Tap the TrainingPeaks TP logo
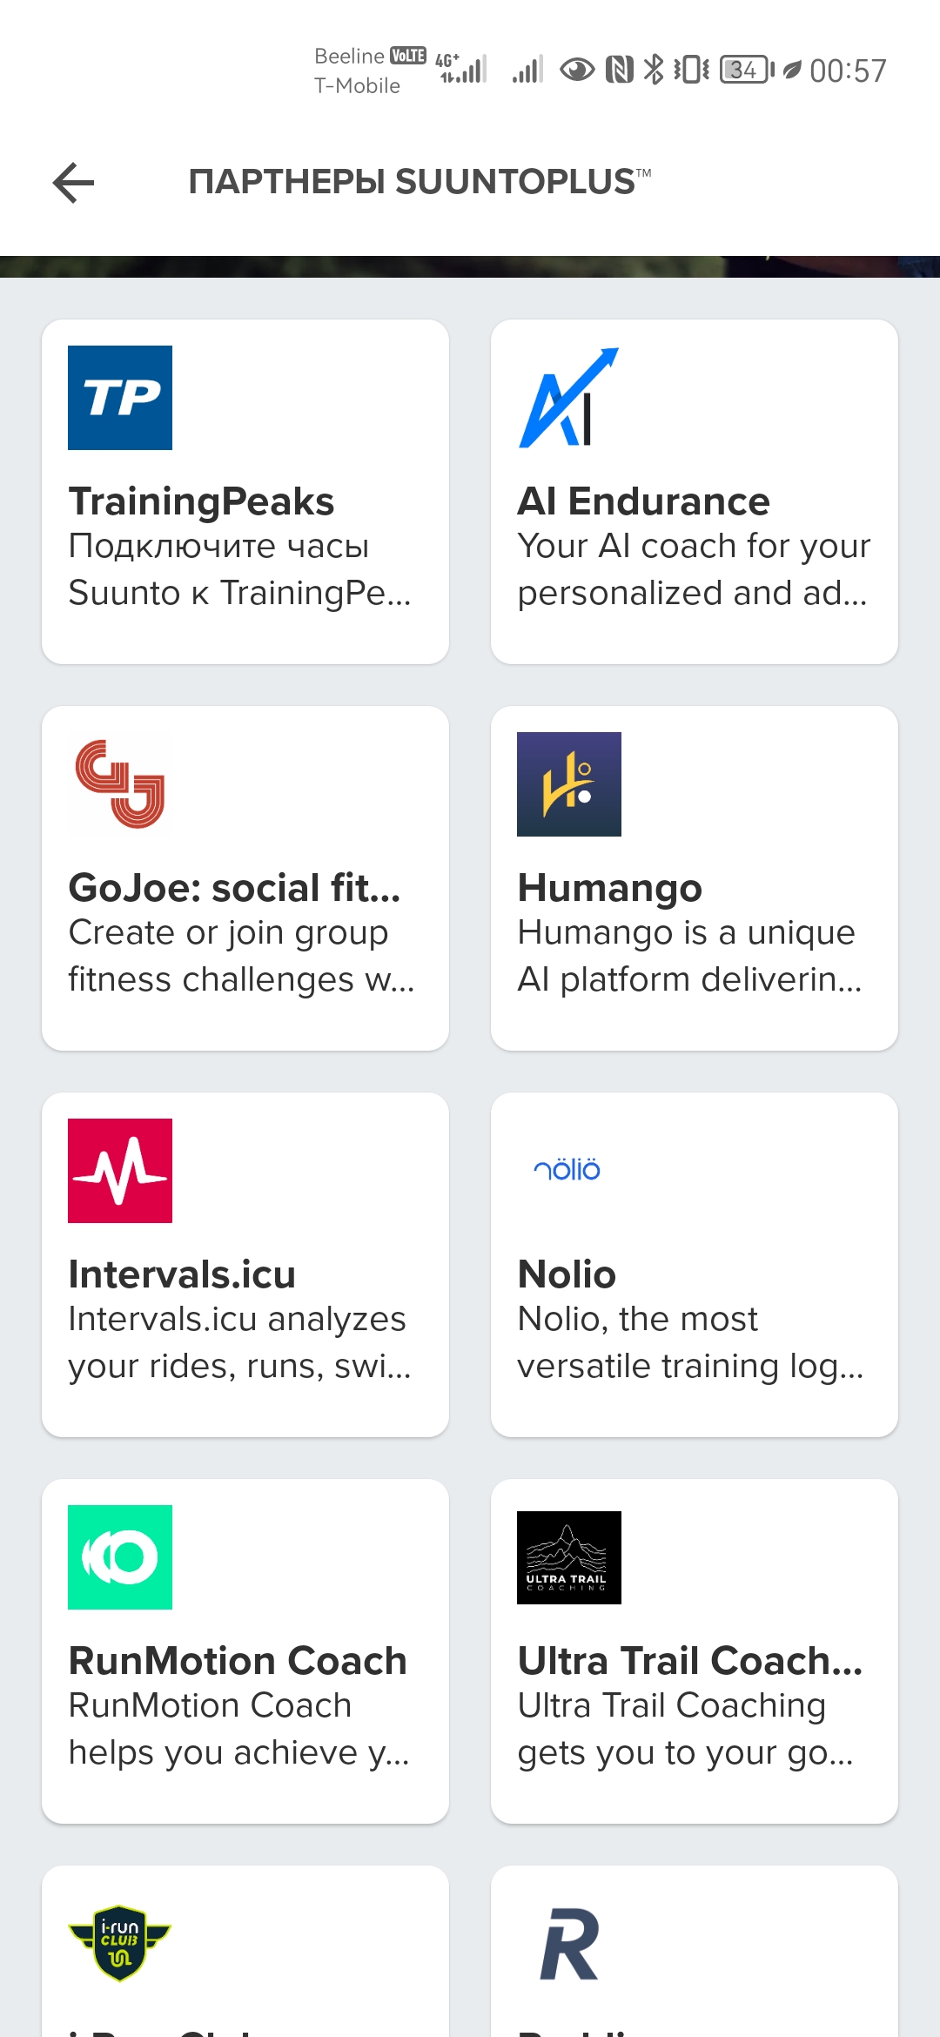Viewport: 940px width, 2037px height. tap(120, 398)
